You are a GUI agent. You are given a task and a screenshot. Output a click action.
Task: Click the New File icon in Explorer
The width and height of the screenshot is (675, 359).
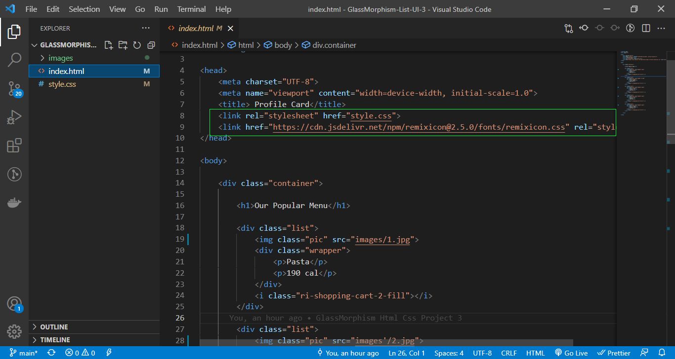point(109,45)
